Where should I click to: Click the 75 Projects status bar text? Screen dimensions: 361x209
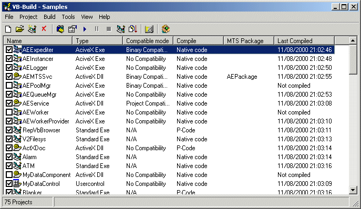(x=18, y=202)
